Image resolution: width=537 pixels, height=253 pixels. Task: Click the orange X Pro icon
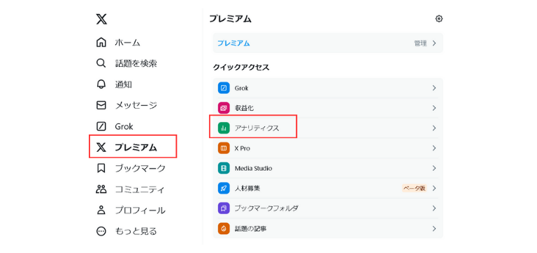click(224, 148)
